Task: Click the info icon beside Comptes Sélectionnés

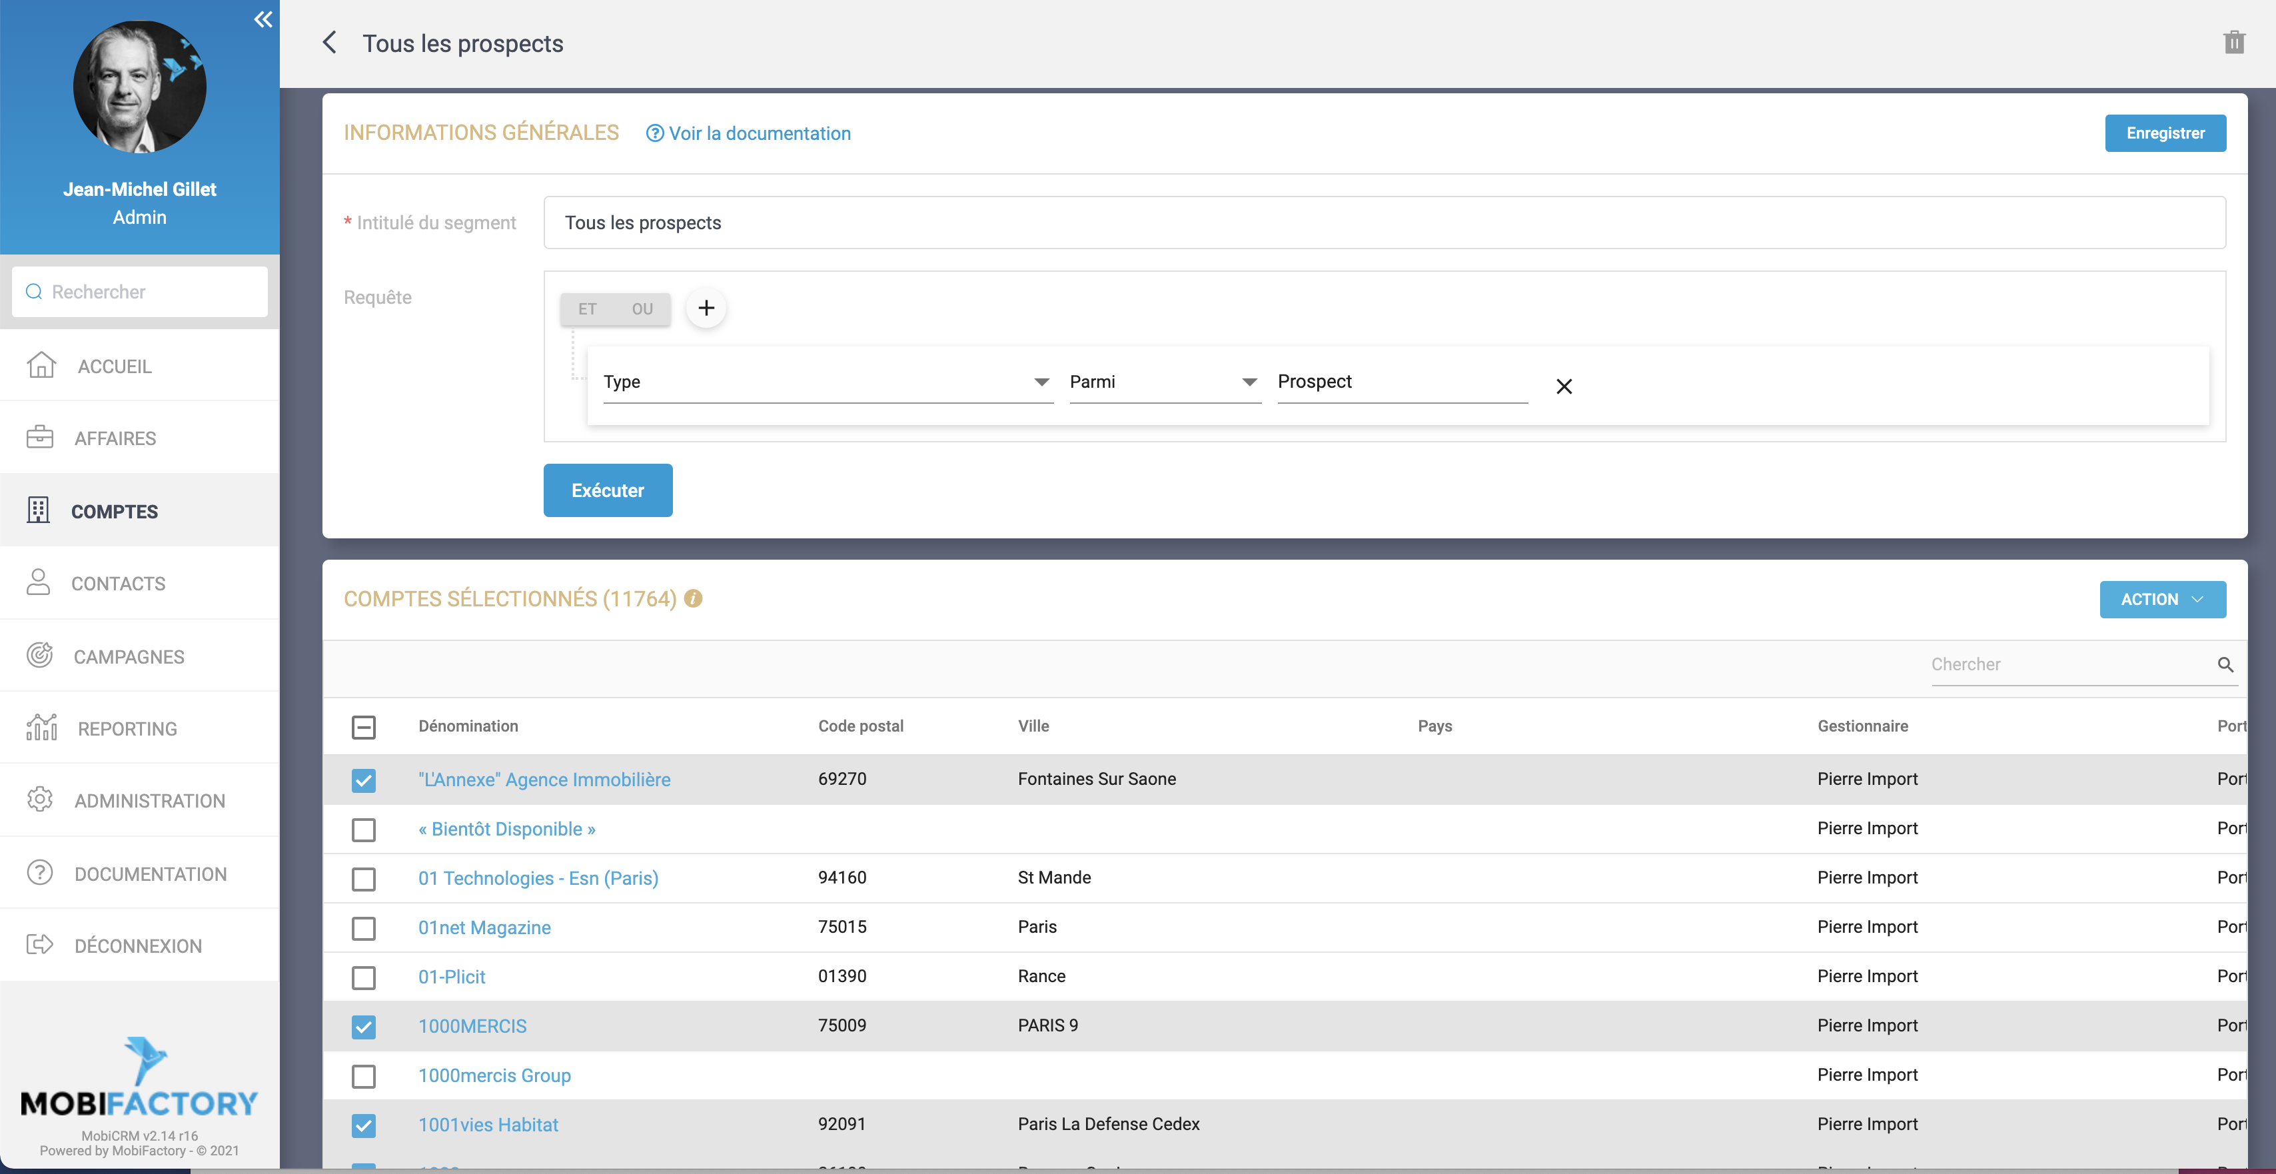Action: click(694, 598)
